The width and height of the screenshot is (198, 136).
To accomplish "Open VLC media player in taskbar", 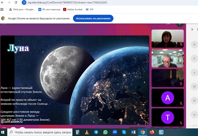I will 87,132.
